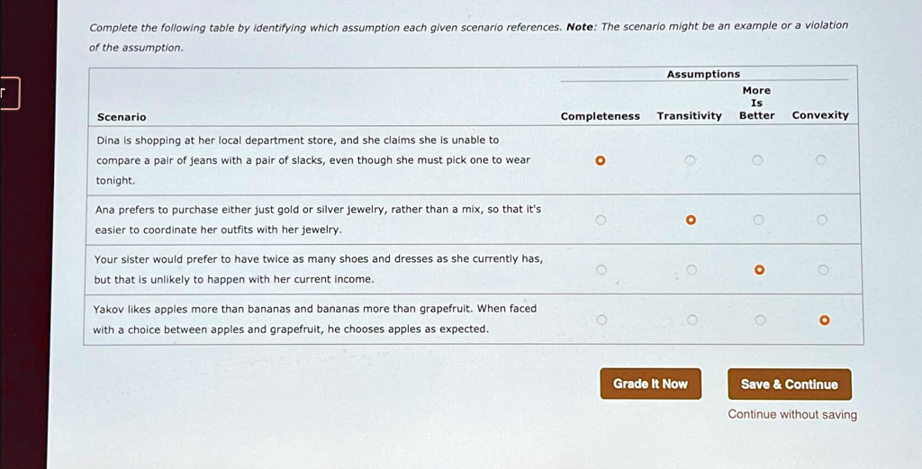Choose Completeness for Yakov's apples scenario
Screen dimensions: 922x469
601,320
